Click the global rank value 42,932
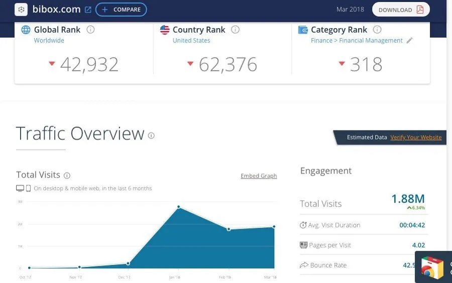The width and height of the screenshot is (452, 283). click(x=89, y=64)
